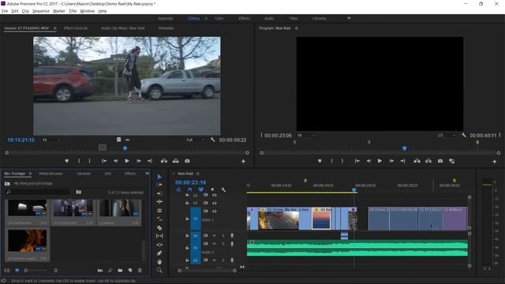The width and height of the screenshot is (505, 284).
Task: Open Source monitor settings wrench
Action: pos(212,140)
